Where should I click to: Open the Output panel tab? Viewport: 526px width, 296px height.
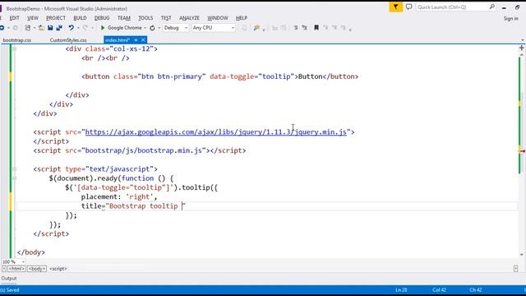pos(9,278)
